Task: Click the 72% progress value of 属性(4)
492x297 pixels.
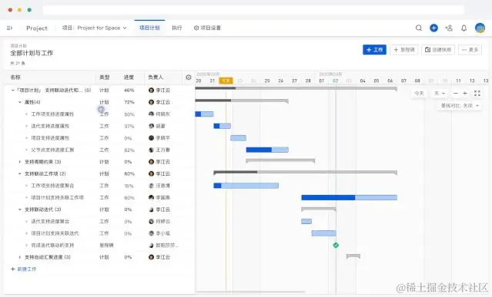Action: click(x=129, y=102)
